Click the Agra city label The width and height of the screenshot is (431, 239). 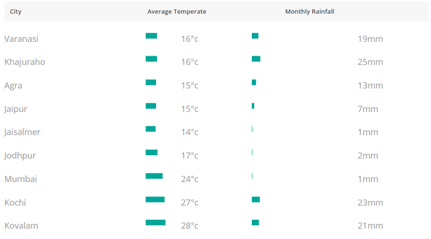click(x=13, y=85)
